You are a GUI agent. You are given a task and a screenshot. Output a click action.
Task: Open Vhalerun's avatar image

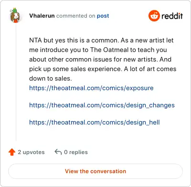15,15
